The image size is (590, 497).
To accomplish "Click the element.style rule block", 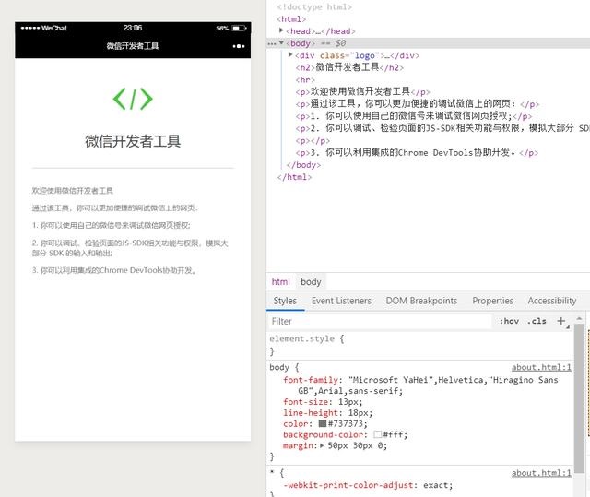I will pos(420,345).
